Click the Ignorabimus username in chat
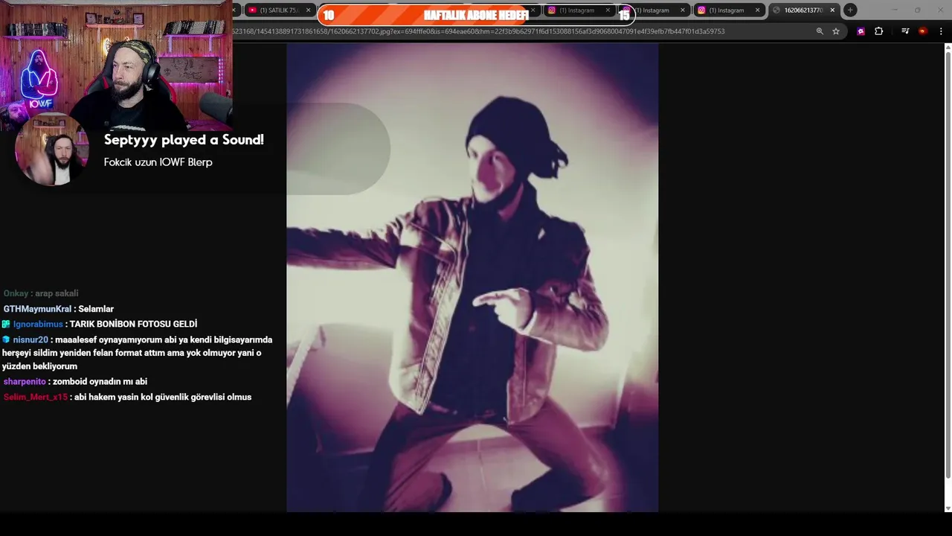Image resolution: width=952 pixels, height=536 pixels. click(x=38, y=325)
